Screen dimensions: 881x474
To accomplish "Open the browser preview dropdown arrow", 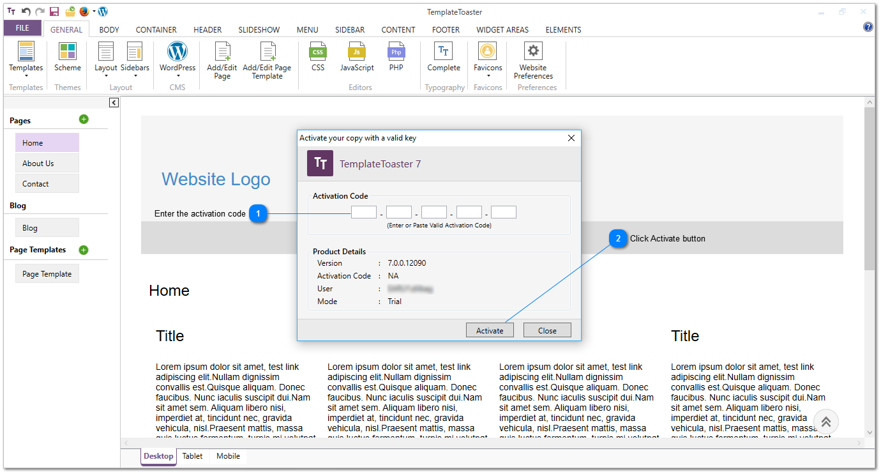I will (x=94, y=11).
